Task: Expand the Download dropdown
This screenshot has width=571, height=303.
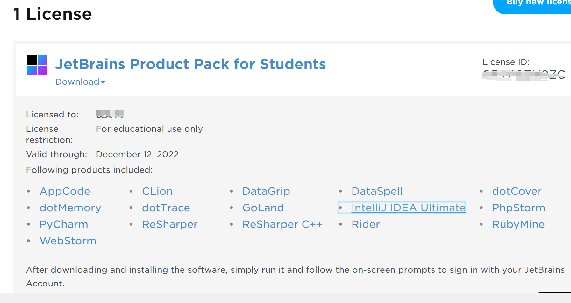Action: pos(80,82)
